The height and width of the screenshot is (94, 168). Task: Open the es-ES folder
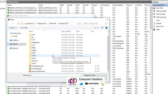click(33, 34)
